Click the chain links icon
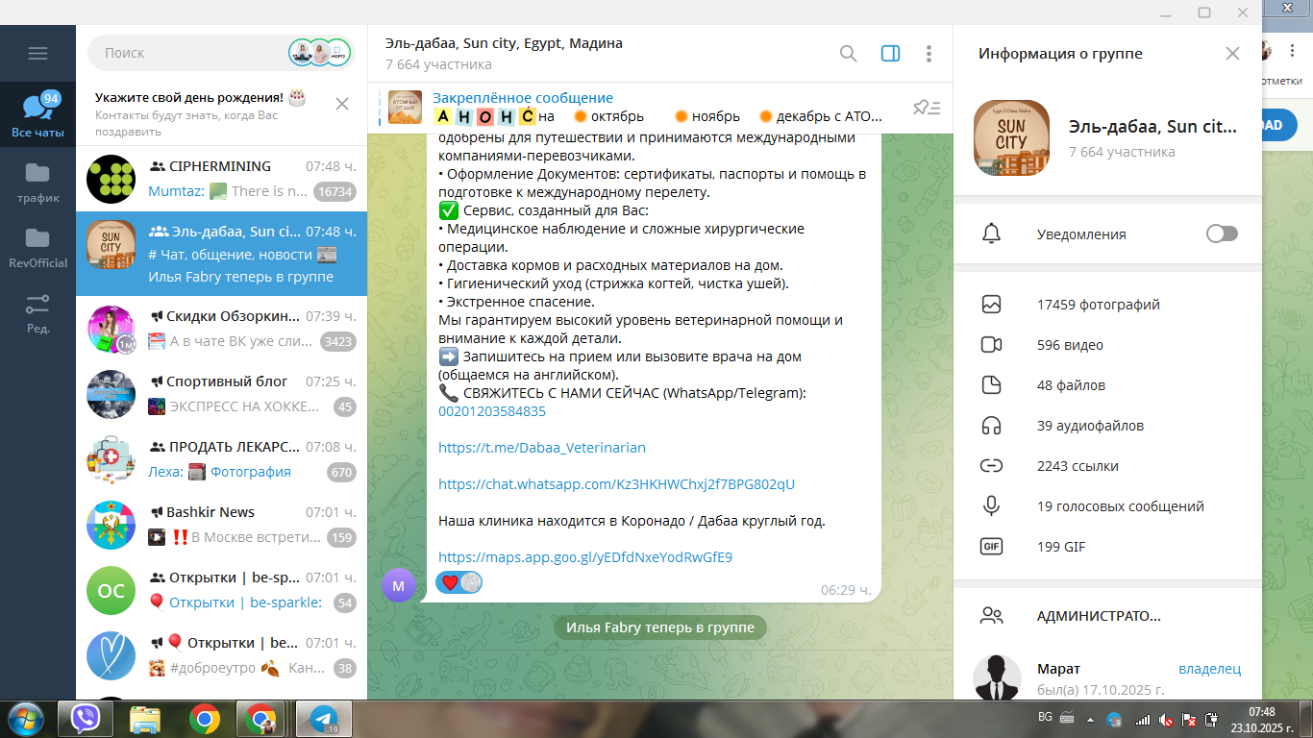This screenshot has height=738, width=1313. tap(991, 466)
